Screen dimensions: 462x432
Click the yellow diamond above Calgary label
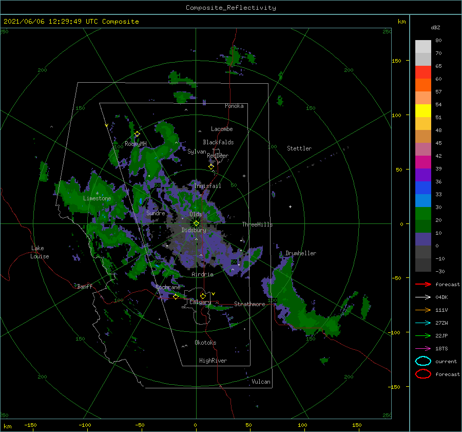pyautogui.click(x=203, y=296)
